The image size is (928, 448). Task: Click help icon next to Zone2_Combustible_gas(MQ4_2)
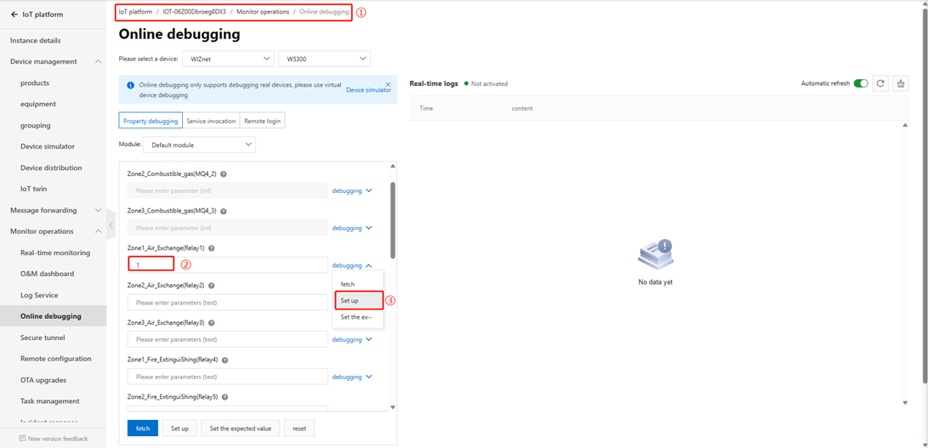pos(224,174)
